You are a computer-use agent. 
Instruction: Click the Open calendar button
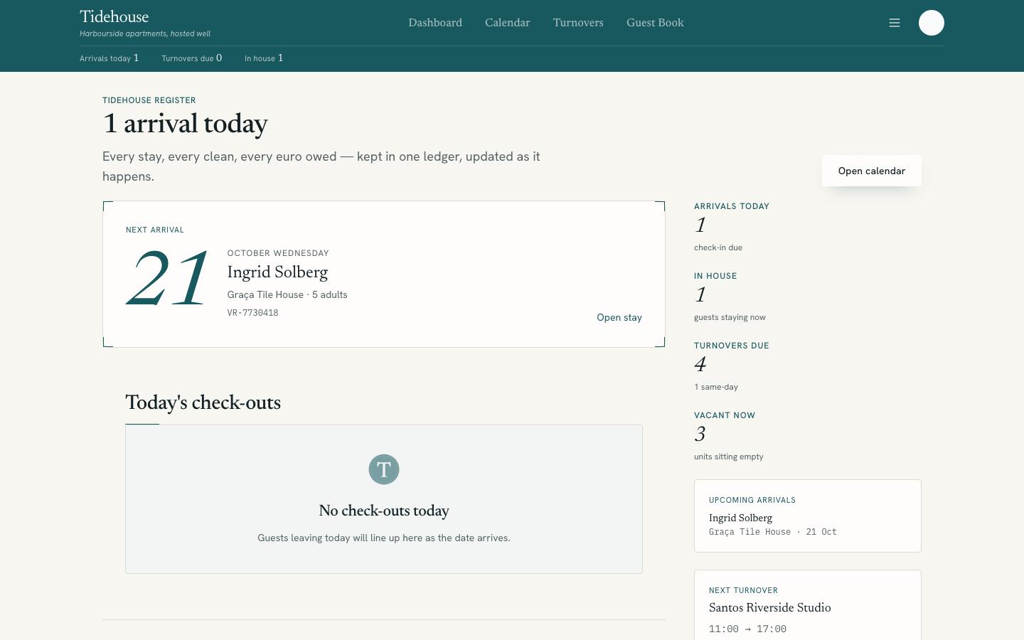click(x=872, y=171)
